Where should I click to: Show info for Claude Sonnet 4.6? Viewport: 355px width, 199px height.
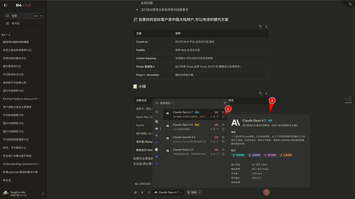pyautogui.click(x=223, y=142)
